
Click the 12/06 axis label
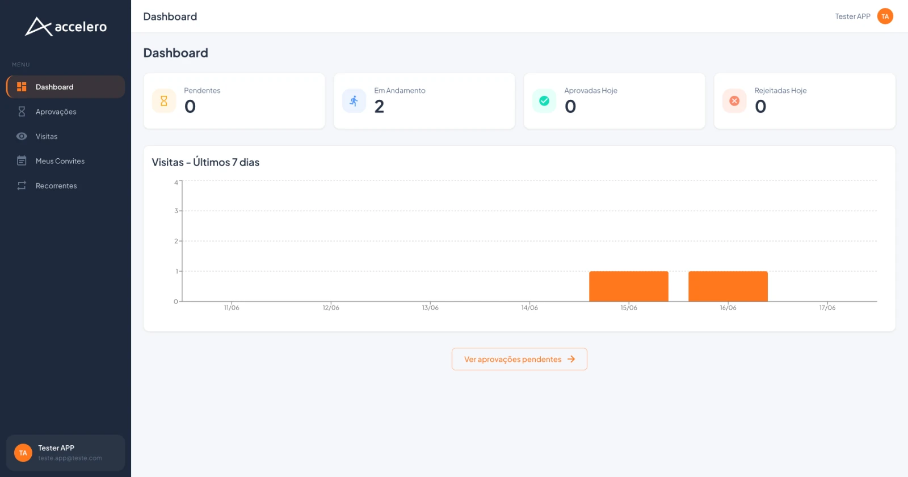coord(331,308)
